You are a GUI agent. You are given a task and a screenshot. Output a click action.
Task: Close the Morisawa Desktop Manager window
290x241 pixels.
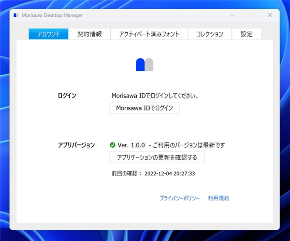[270, 15]
